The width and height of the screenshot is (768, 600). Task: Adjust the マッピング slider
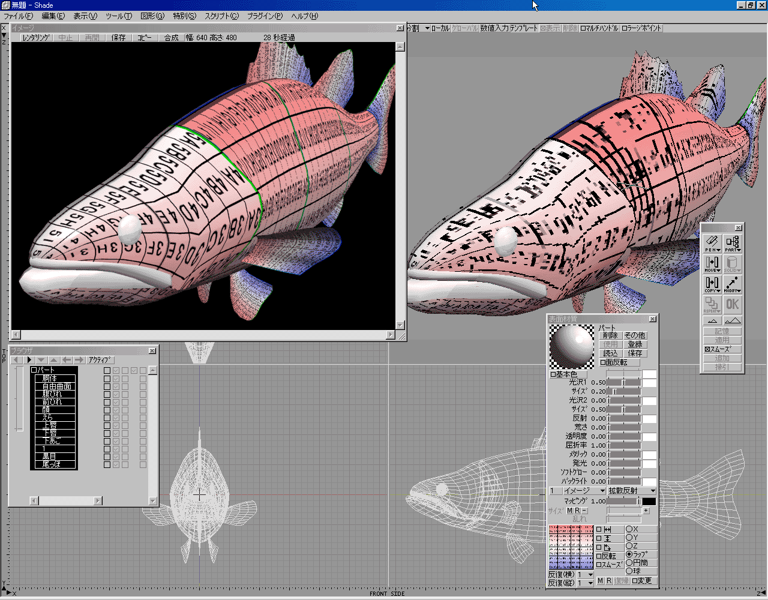pyautogui.click(x=624, y=501)
